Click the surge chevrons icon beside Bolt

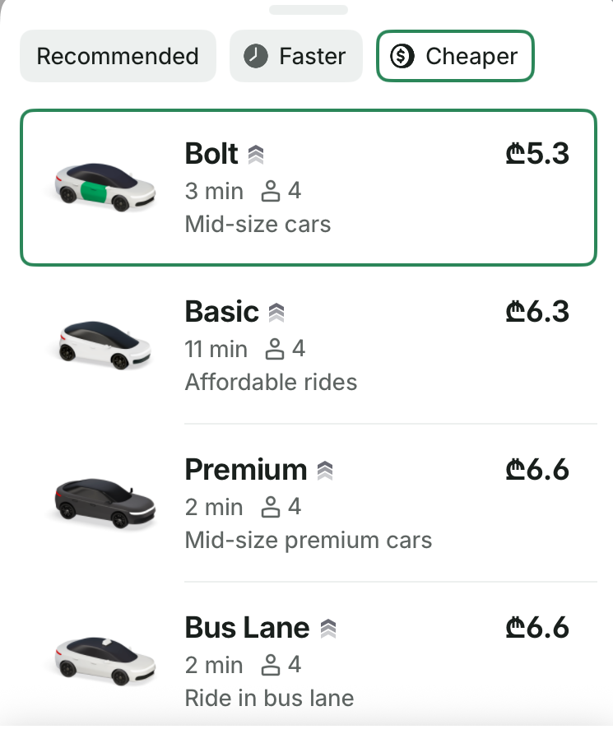[x=255, y=154]
